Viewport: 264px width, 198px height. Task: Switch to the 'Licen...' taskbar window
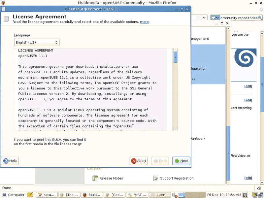[160, 195]
